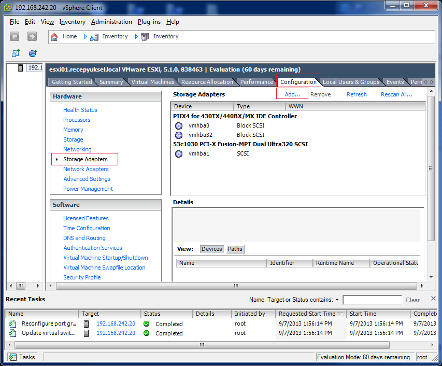Switch to the Virtual Machines tab
442x366 pixels.
[x=153, y=82]
